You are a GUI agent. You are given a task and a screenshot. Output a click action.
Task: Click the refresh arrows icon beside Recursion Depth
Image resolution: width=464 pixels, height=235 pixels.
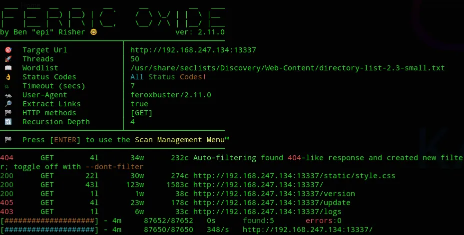(8, 122)
